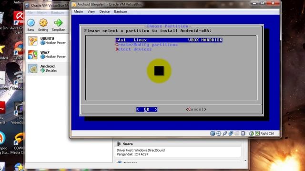This screenshot has height=171, width=305.
Task: Click the optical disc status icon
Action: [219, 133]
